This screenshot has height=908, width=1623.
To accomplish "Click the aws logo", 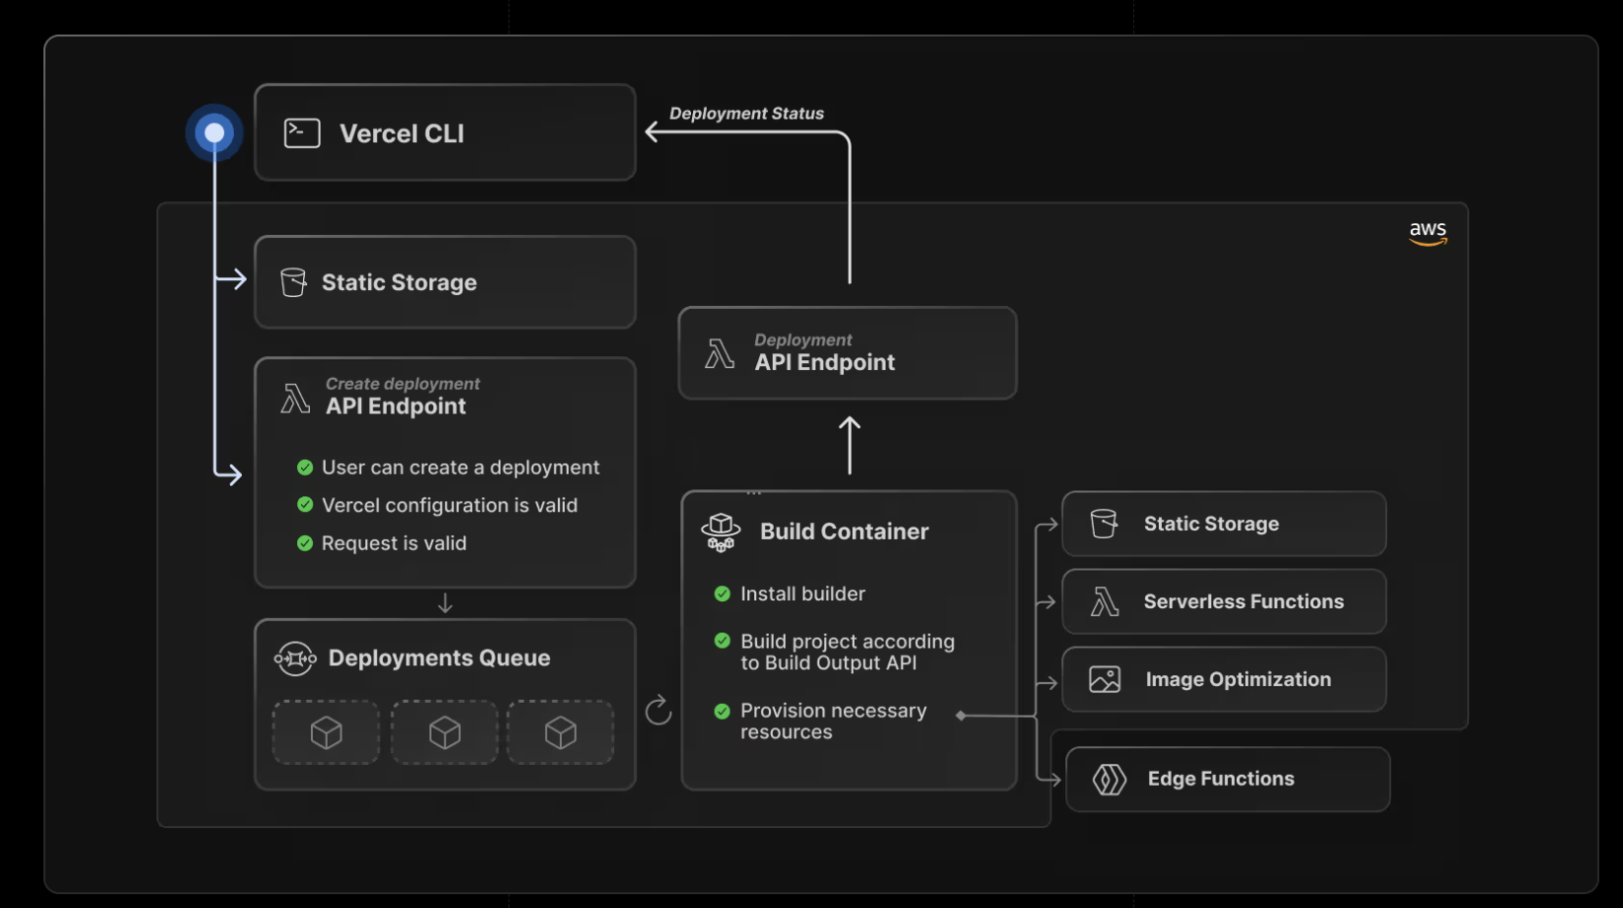I will [1428, 233].
